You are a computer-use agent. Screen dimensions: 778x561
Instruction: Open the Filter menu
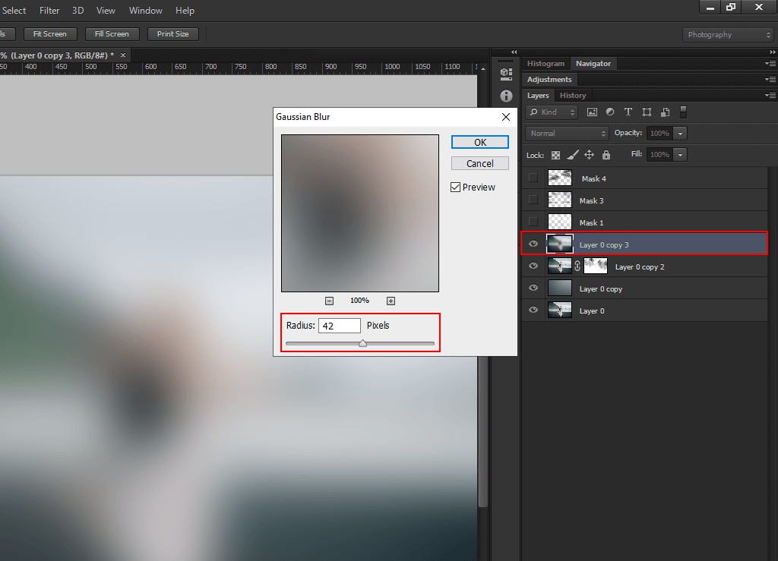(x=49, y=11)
